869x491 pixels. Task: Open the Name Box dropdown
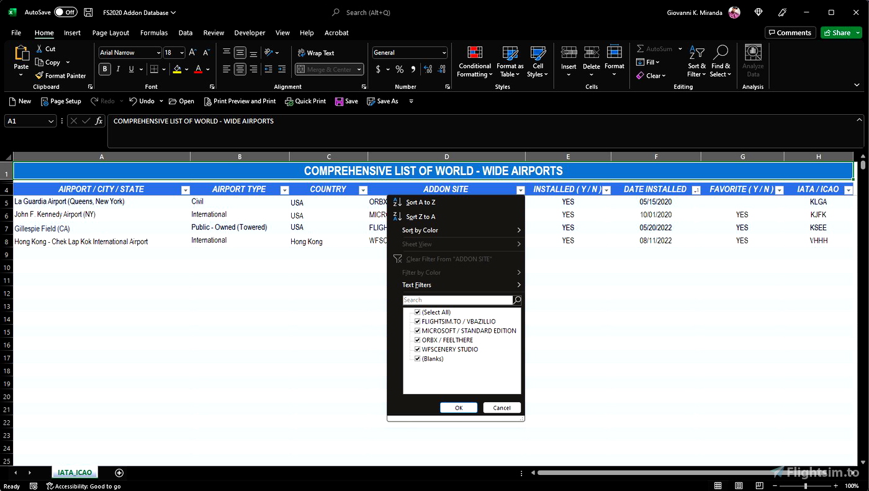tap(52, 122)
